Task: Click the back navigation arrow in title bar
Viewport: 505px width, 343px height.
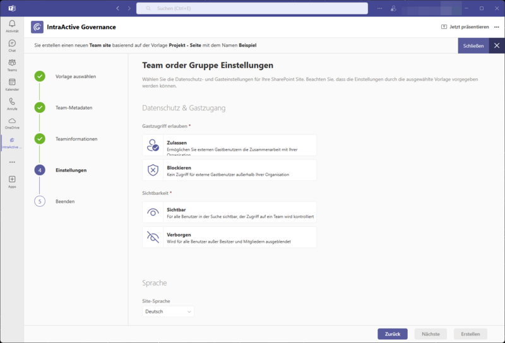Action: pos(117,8)
